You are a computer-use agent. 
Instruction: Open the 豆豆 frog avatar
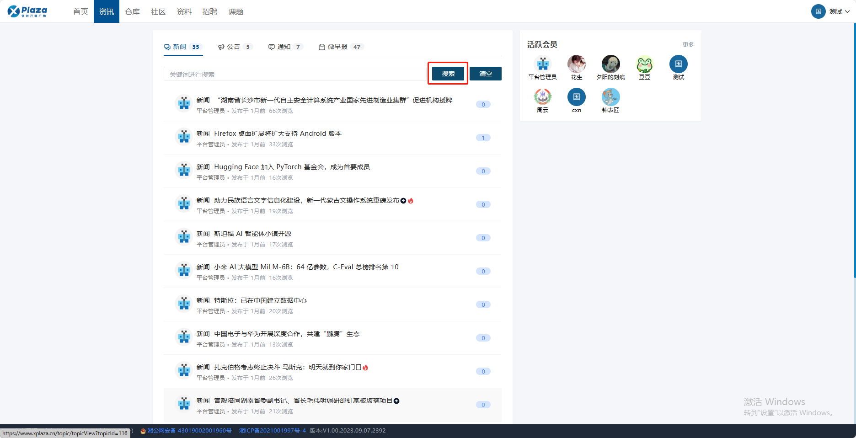[x=644, y=64]
